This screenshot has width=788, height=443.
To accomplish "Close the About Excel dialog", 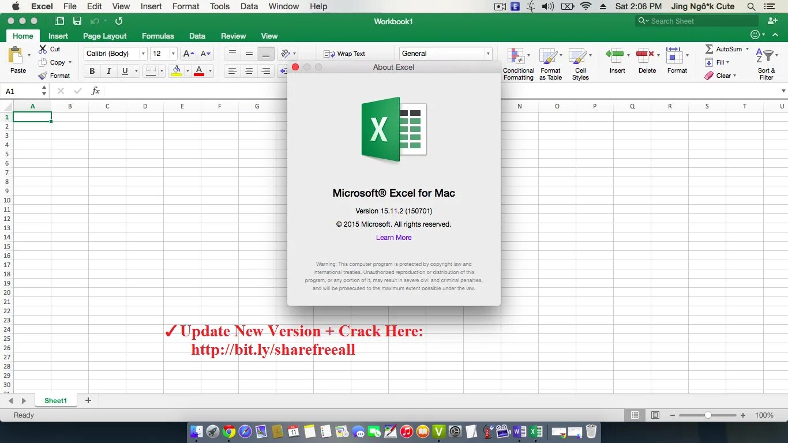I will [x=295, y=67].
